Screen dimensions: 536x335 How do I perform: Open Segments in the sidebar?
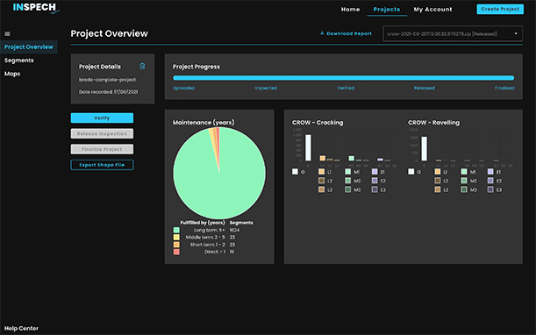(x=19, y=61)
